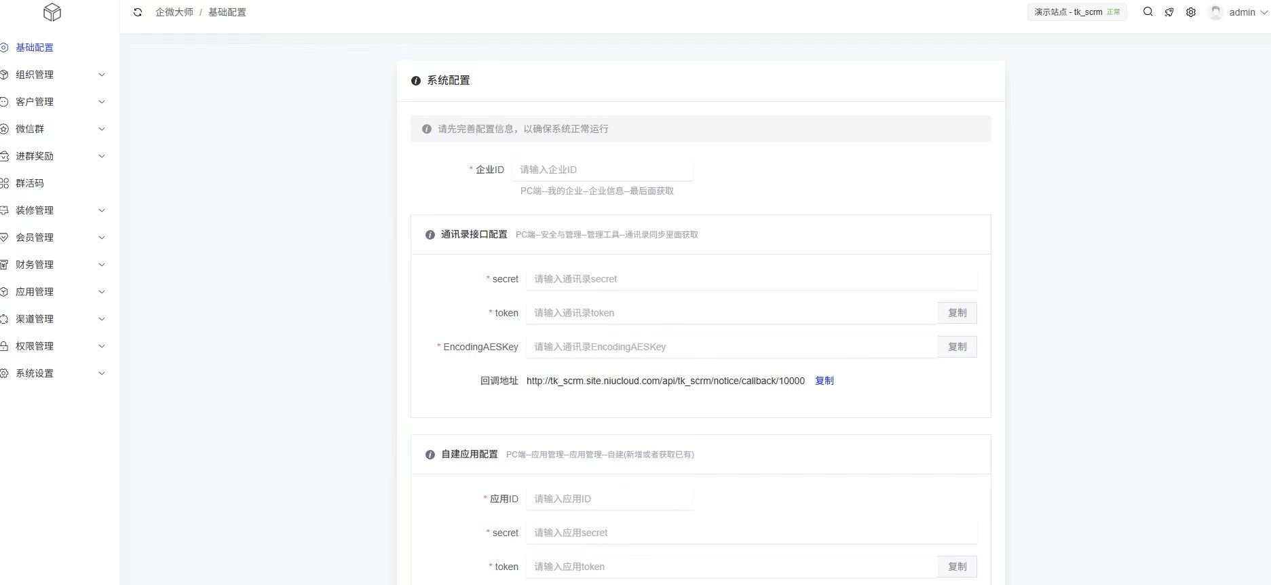Open the 群活码 menu item

pyautogui.click(x=30, y=183)
